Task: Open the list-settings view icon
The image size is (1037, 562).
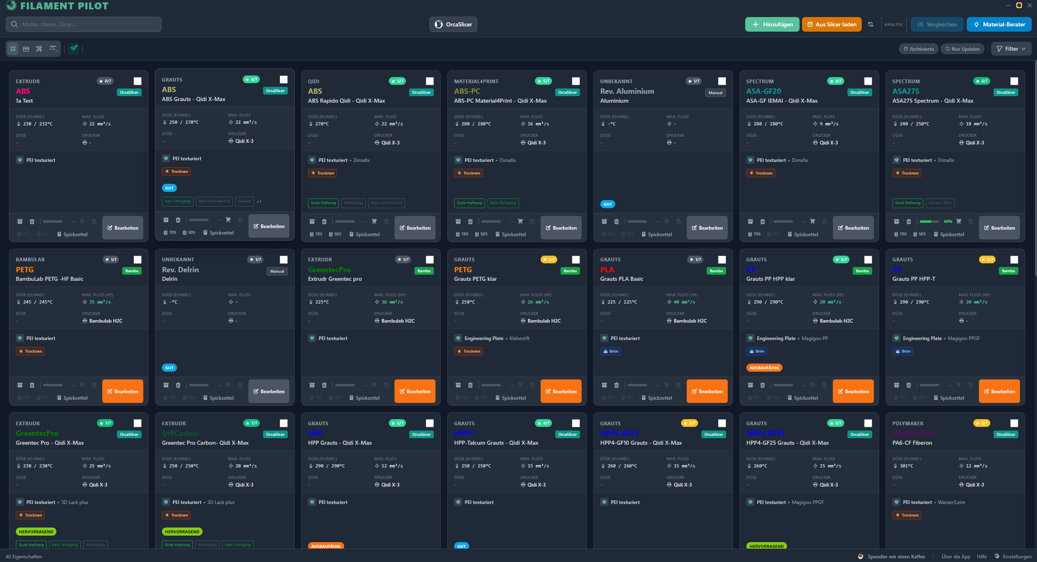Action: coord(53,49)
